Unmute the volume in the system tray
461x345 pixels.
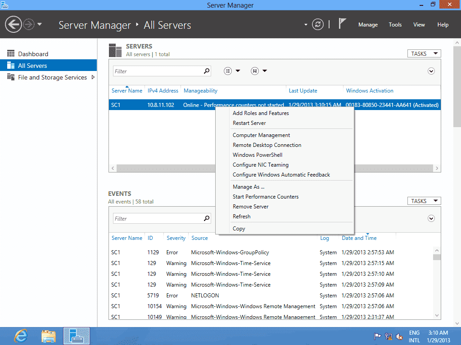click(399, 336)
